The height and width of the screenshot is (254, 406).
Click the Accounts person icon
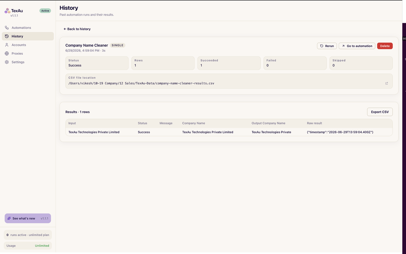click(x=7, y=45)
